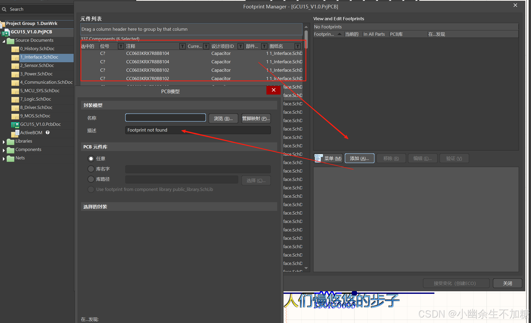The image size is (531, 323).
Task: Select the 任意 radio option
Action: pyautogui.click(x=91, y=159)
